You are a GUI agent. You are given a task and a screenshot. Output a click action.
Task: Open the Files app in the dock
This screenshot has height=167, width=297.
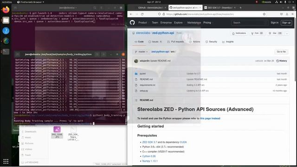(x=6, y=20)
